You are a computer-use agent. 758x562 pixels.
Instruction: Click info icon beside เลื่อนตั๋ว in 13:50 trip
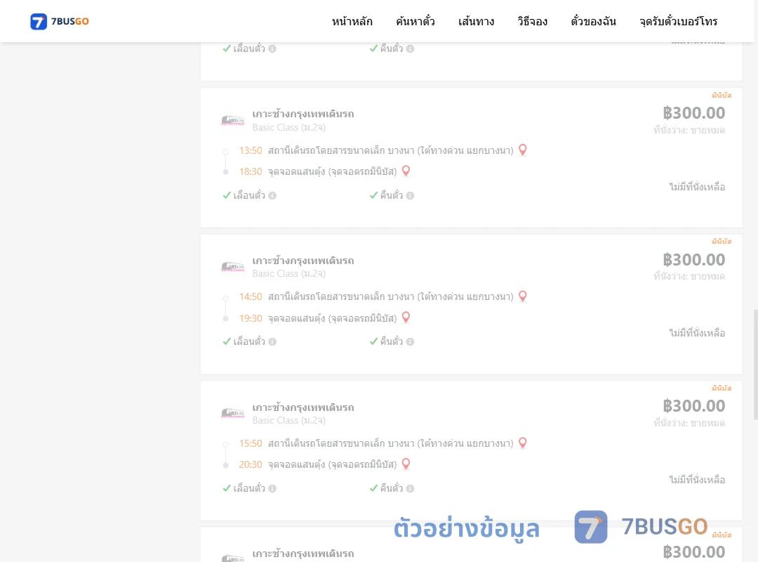(x=272, y=195)
